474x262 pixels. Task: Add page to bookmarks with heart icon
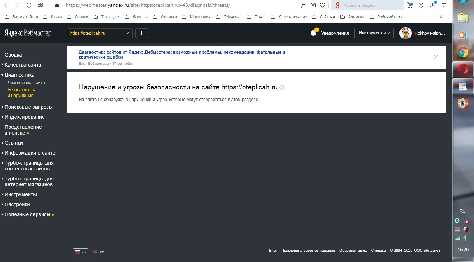coord(322,5)
